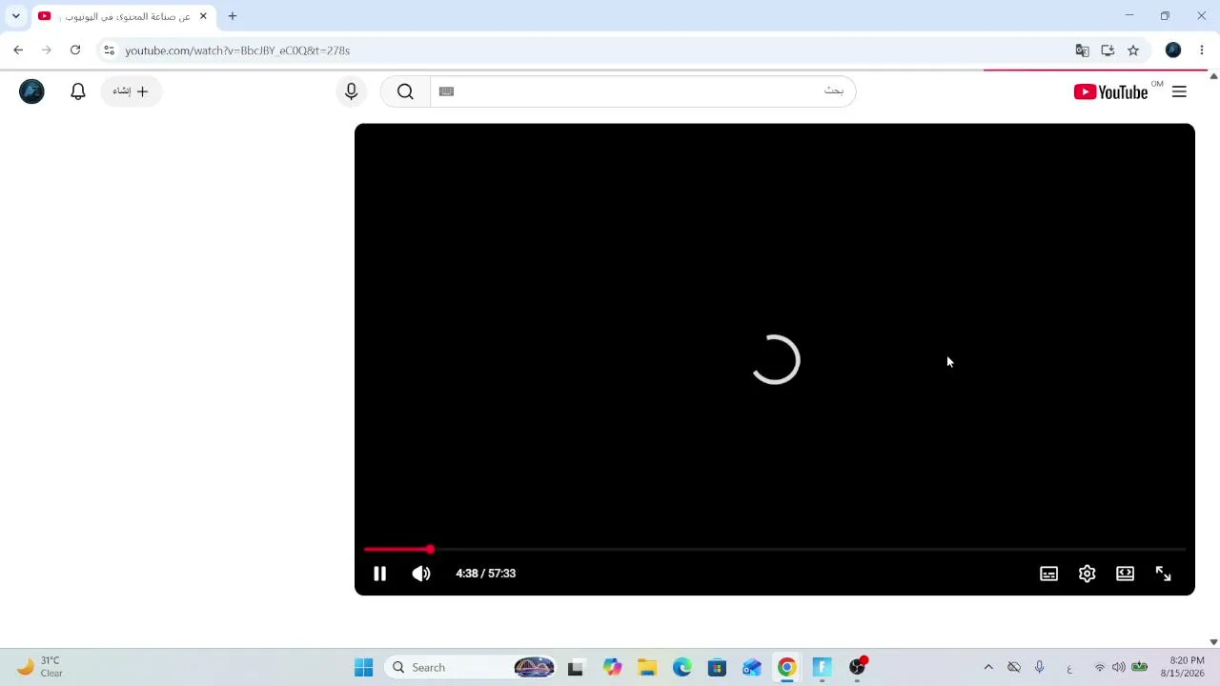1220x686 pixels.
Task: Click the 4:38 / 57:33 time display
Action: [485, 574]
